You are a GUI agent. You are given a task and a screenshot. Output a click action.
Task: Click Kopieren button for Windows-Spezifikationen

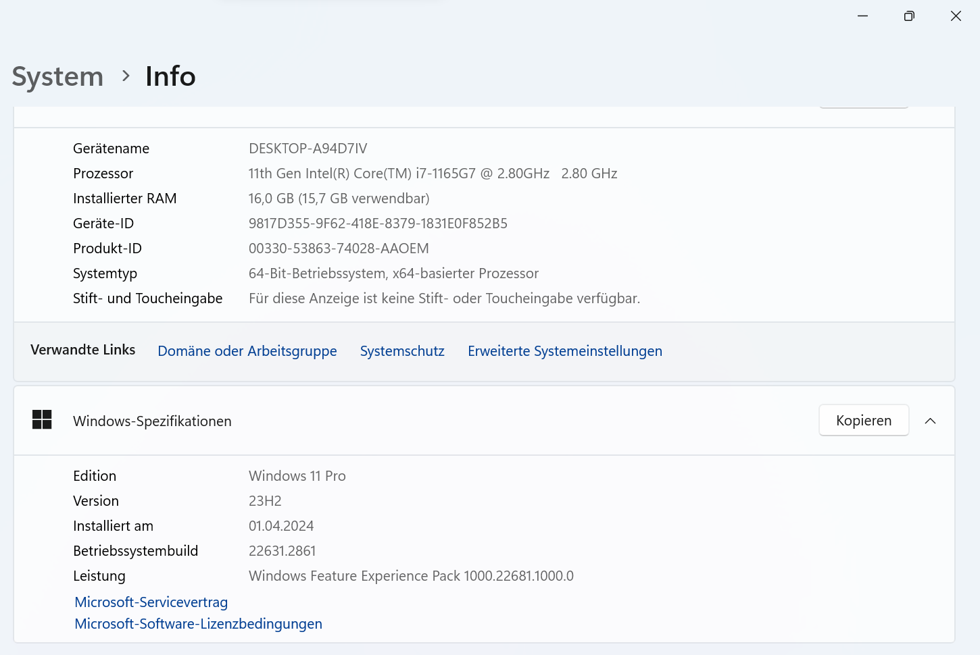864,421
